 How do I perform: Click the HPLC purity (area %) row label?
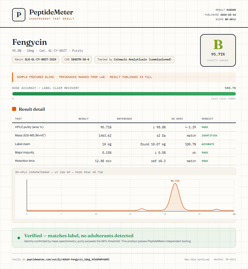tap(29, 127)
